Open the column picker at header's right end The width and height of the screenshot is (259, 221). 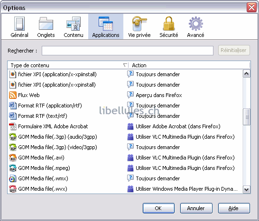250,65
